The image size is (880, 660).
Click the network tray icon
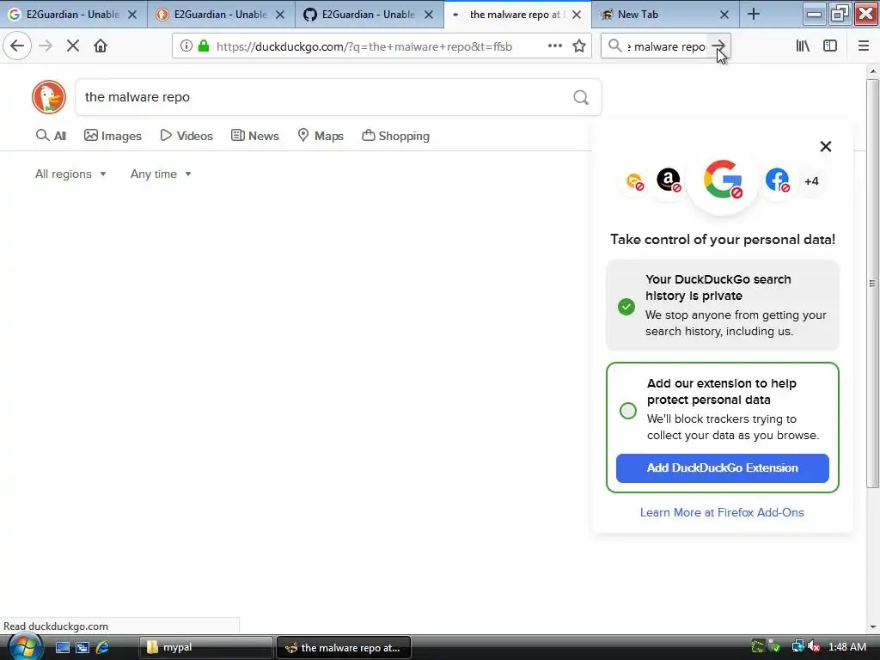tap(797, 647)
